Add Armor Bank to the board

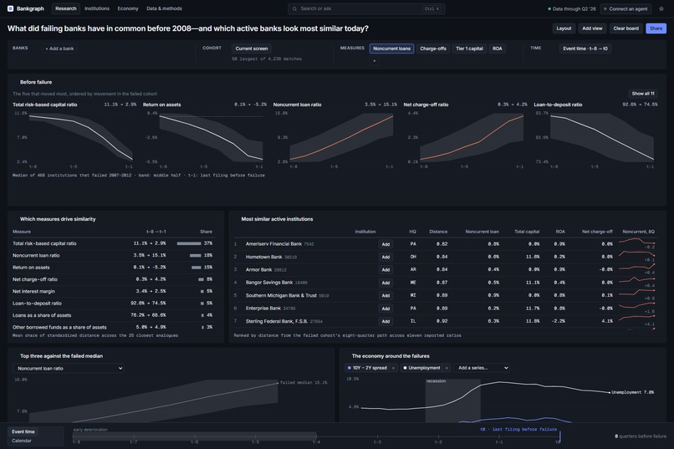(386, 270)
